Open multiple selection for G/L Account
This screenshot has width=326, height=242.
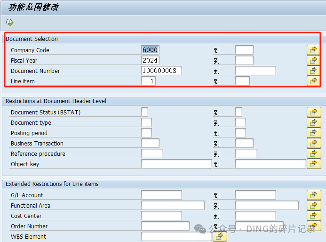click(x=314, y=195)
